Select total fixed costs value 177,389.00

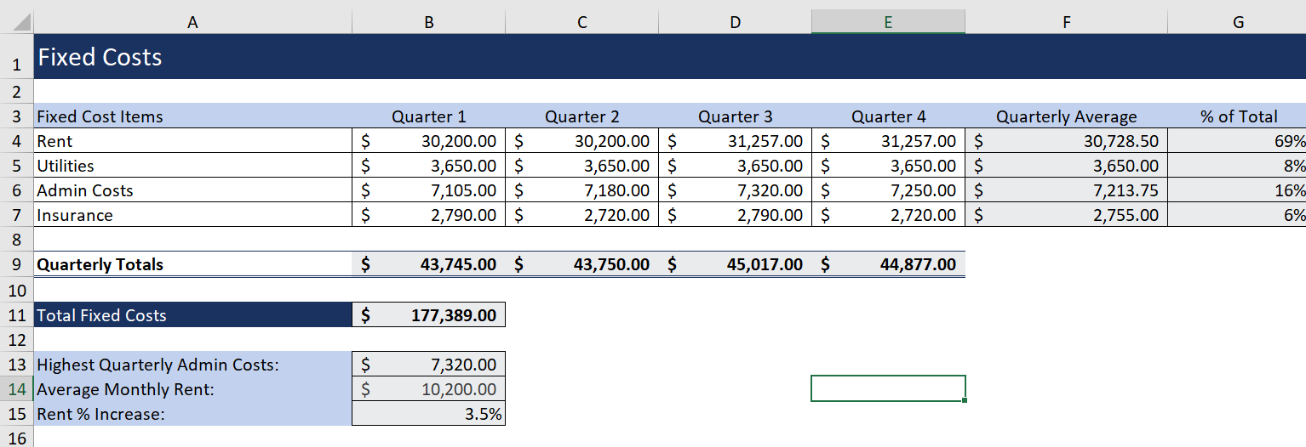(428, 314)
